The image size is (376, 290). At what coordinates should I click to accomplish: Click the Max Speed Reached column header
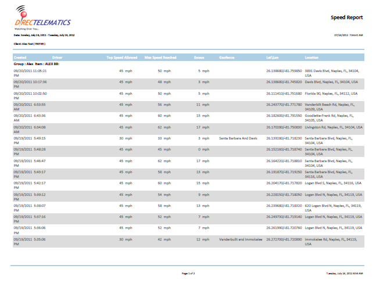[160, 58]
